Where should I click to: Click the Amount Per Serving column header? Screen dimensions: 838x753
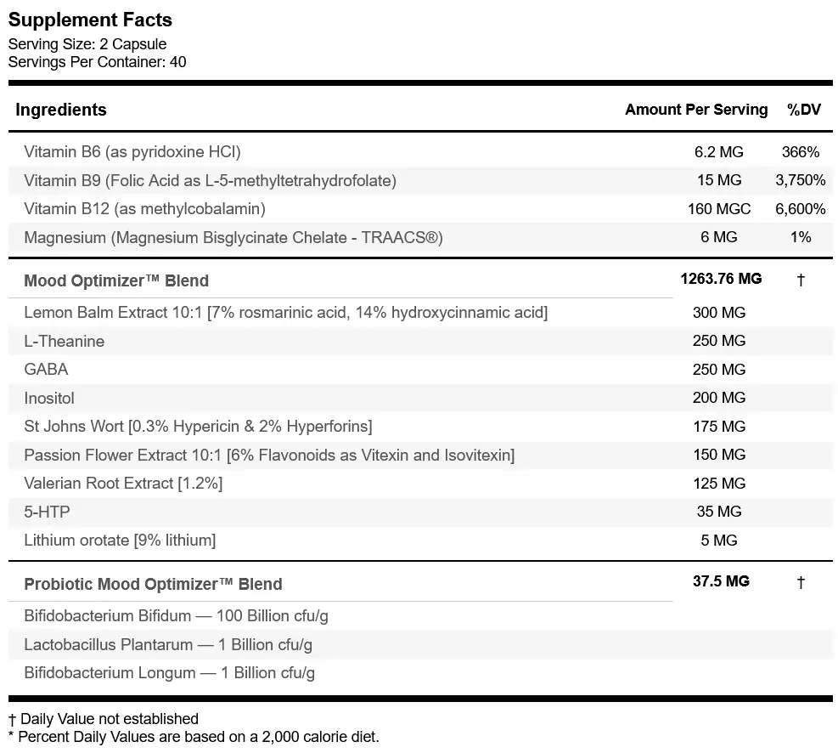[696, 110]
